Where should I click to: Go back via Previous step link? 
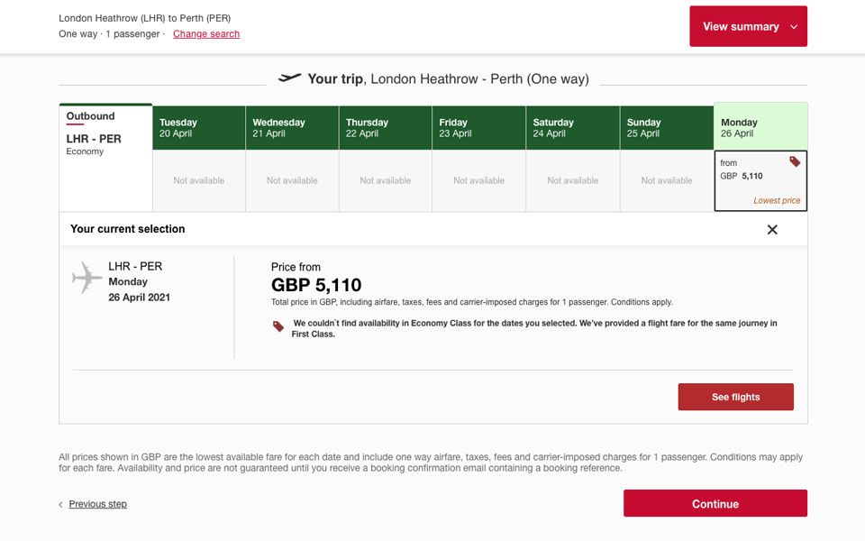point(97,504)
